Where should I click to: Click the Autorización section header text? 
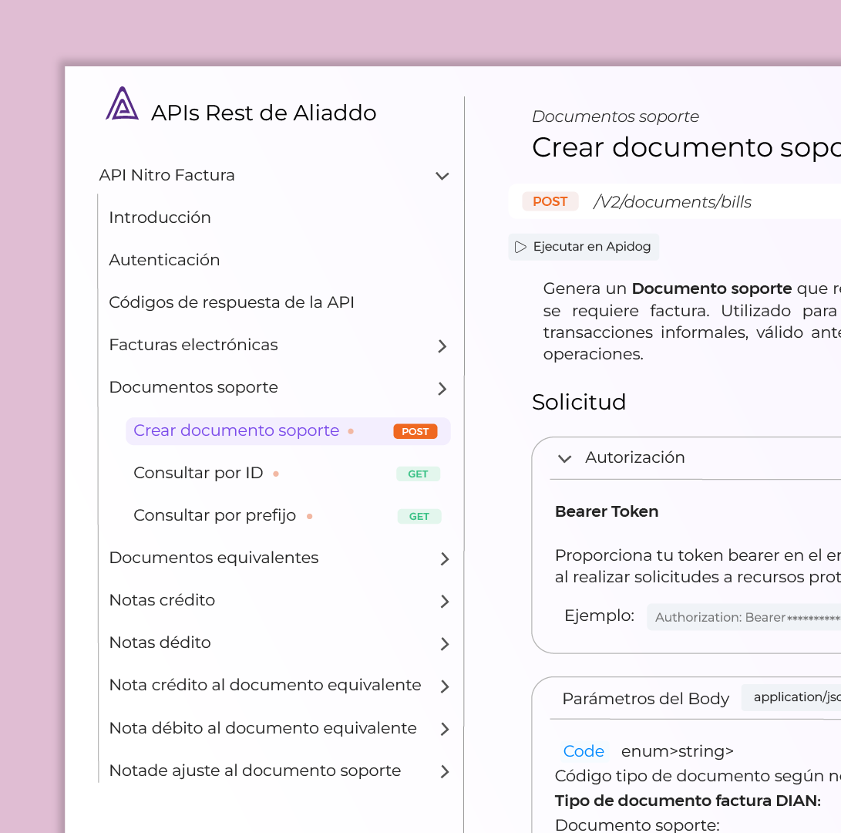(x=635, y=457)
